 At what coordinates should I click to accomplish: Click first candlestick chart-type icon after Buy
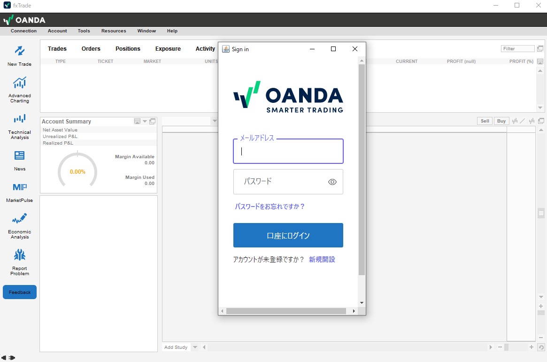click(515, 121)
